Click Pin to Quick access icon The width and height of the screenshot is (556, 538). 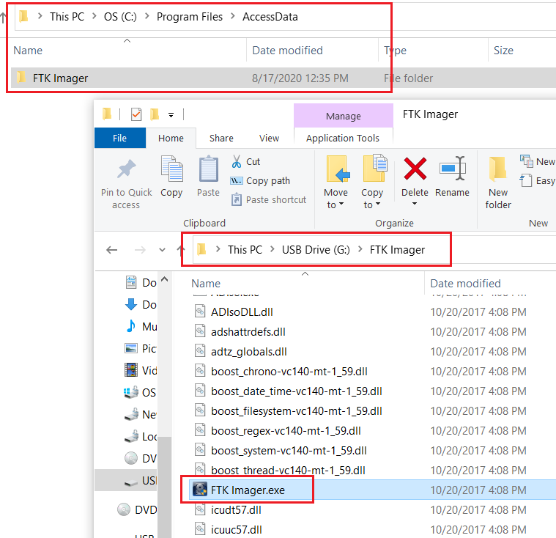[x=127, y=169]
